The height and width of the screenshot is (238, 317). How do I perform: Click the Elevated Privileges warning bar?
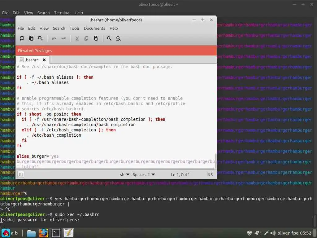pos(116,51)
